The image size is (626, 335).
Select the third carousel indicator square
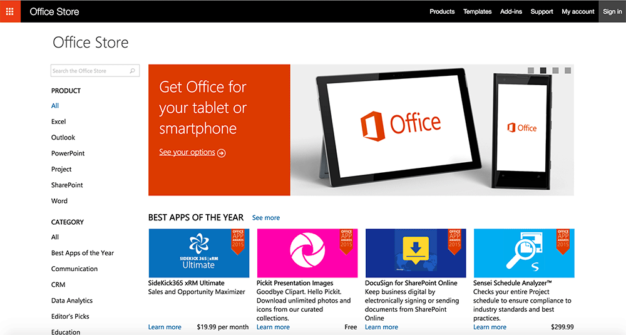pyautogui.click(x=555, y=70)
